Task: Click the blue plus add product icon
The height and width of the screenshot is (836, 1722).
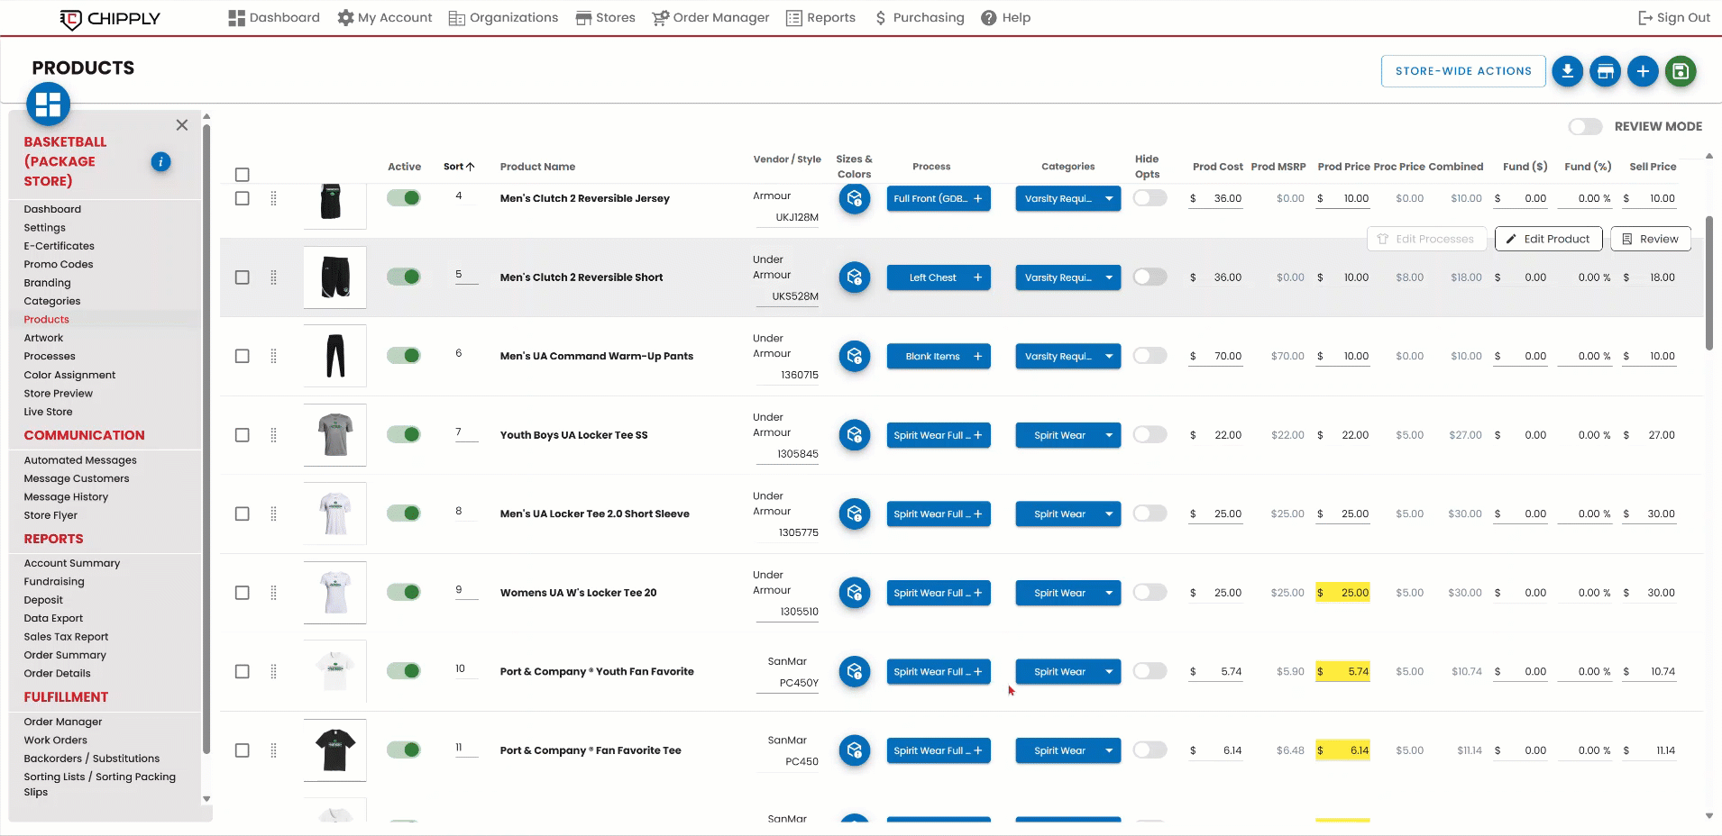Action: click(1643, 71)
